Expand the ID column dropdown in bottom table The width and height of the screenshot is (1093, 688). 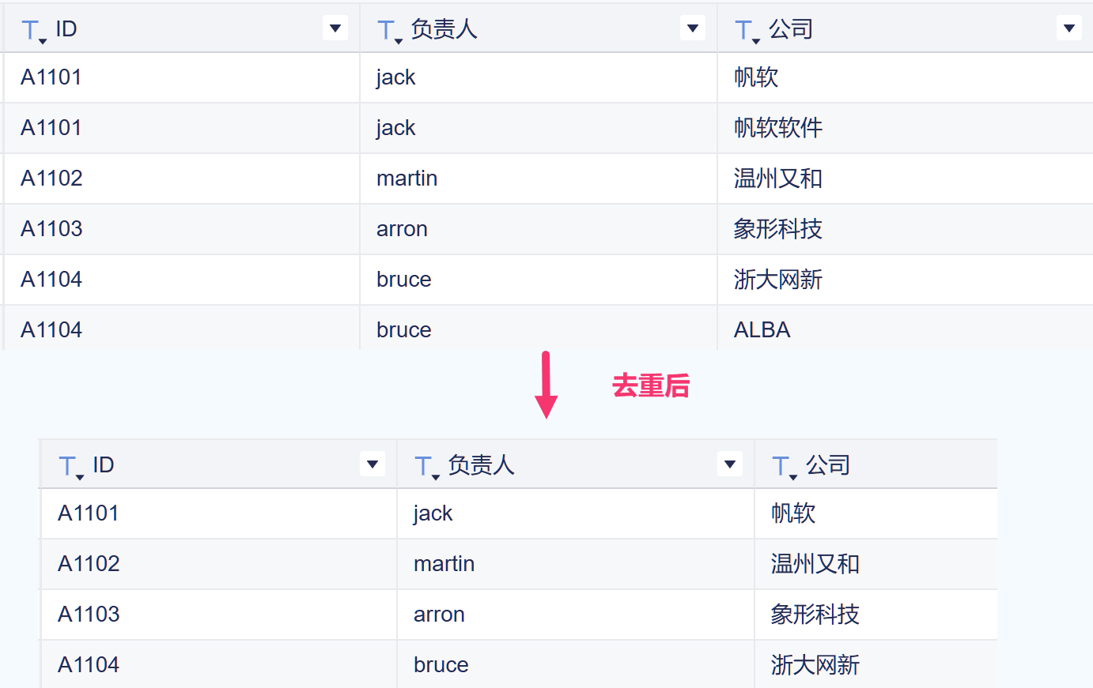click(373, 464)
